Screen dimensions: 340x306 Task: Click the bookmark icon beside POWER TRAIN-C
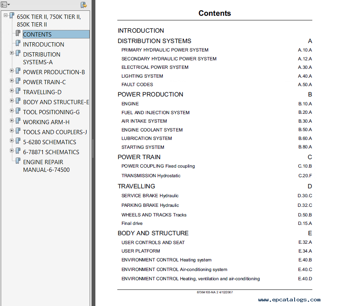coord(18,81)
